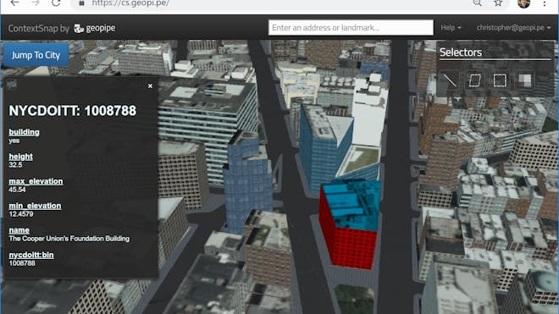Expand the Help dropdown menu
559x314 pixels.
pyautogui.click(x=451, y=27)
